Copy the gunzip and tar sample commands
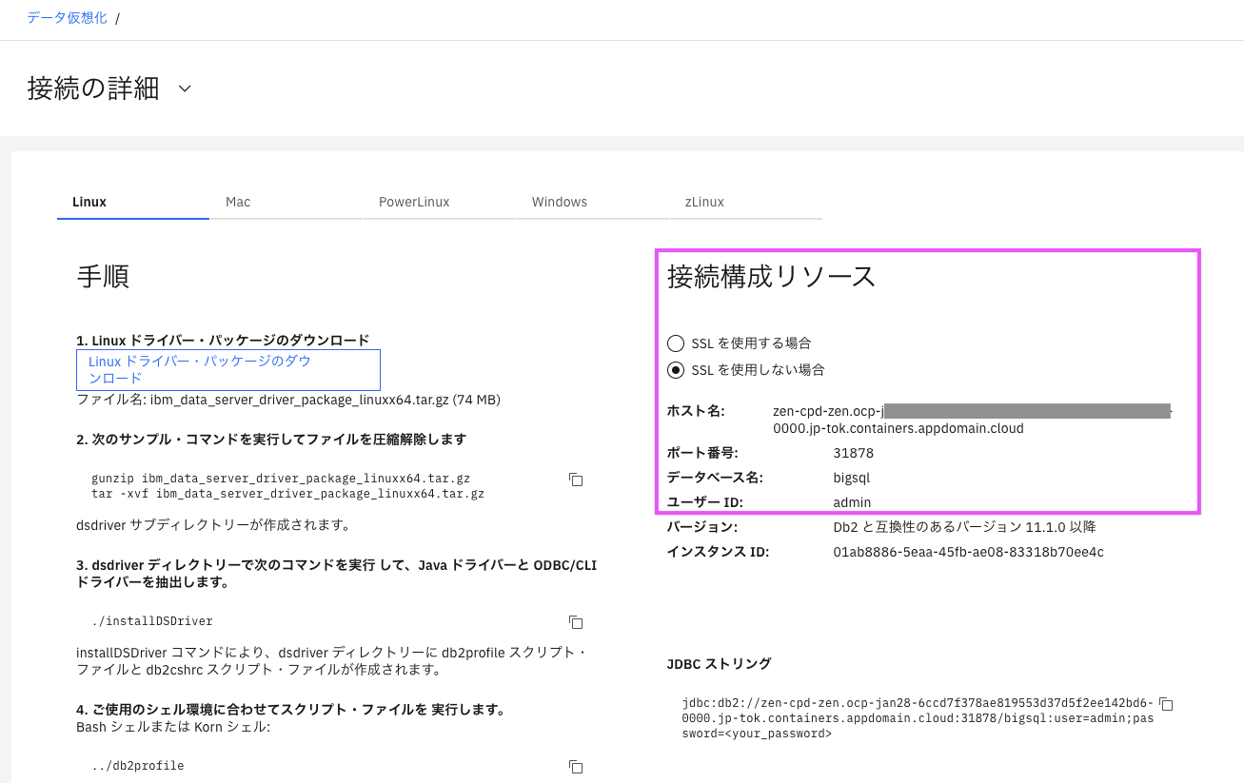 pyautogui.click(x=576, y=480)
